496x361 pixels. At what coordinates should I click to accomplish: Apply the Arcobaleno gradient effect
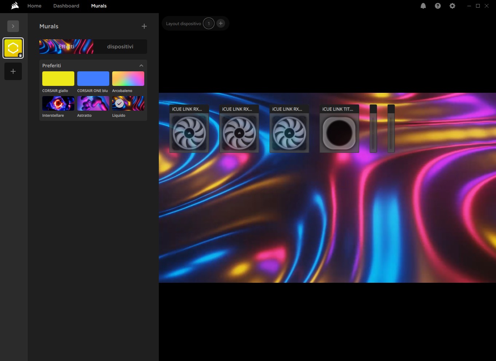click(128, 79)
